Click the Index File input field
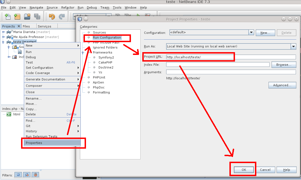The height and width of the screenshot is (180, 301). [x=218, y=65]
